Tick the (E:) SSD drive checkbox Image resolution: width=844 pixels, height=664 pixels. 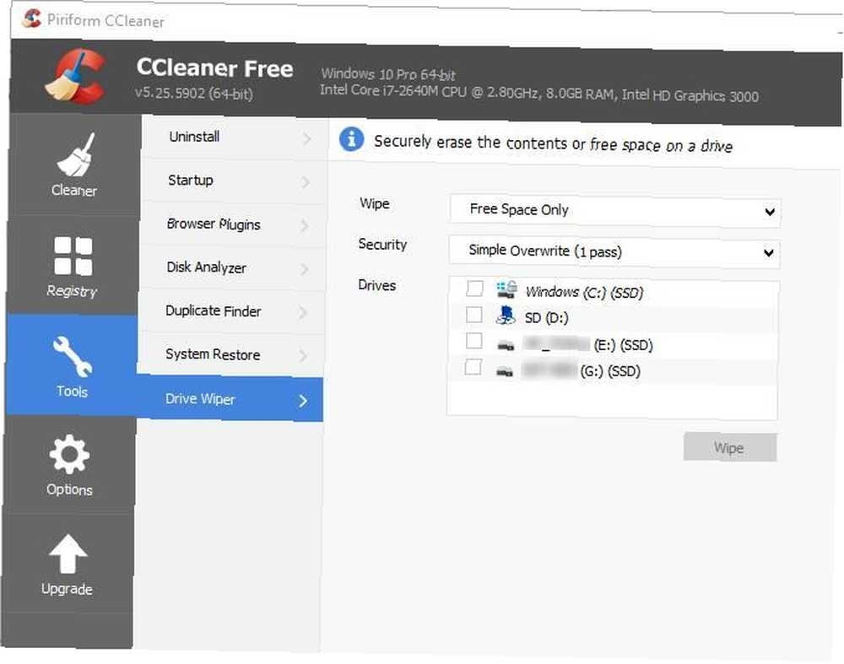point(473,341)
